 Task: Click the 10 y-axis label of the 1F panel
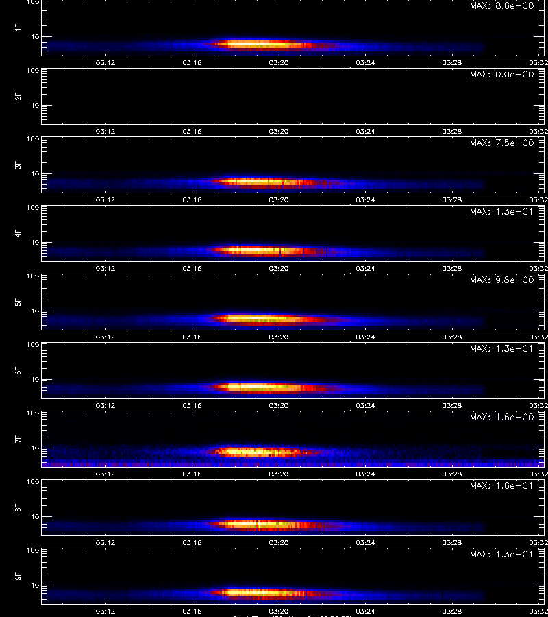click(x=35, y=36)
